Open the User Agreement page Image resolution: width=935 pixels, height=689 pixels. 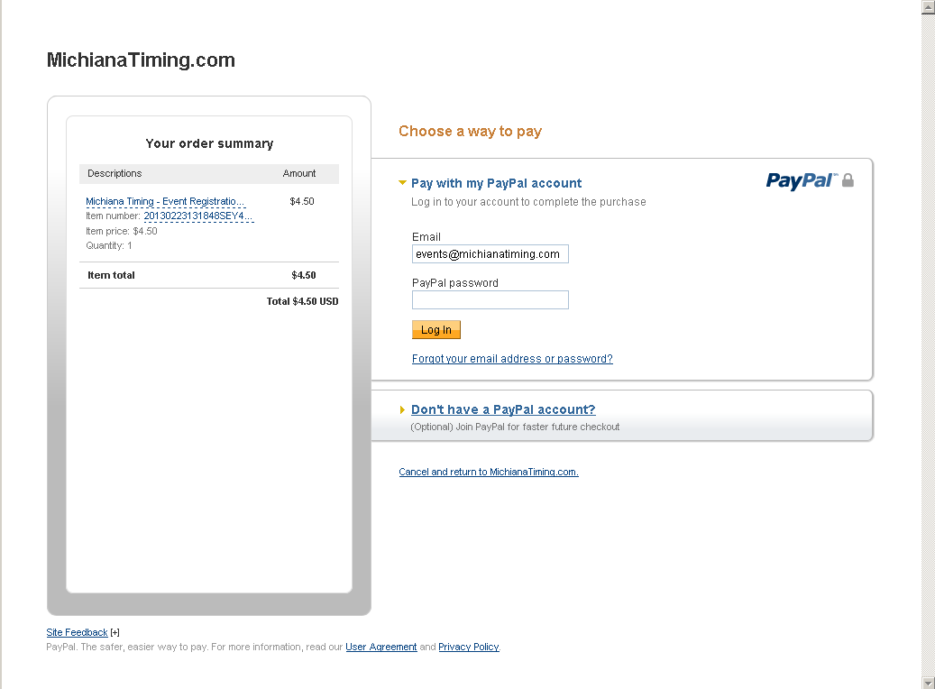380,647
